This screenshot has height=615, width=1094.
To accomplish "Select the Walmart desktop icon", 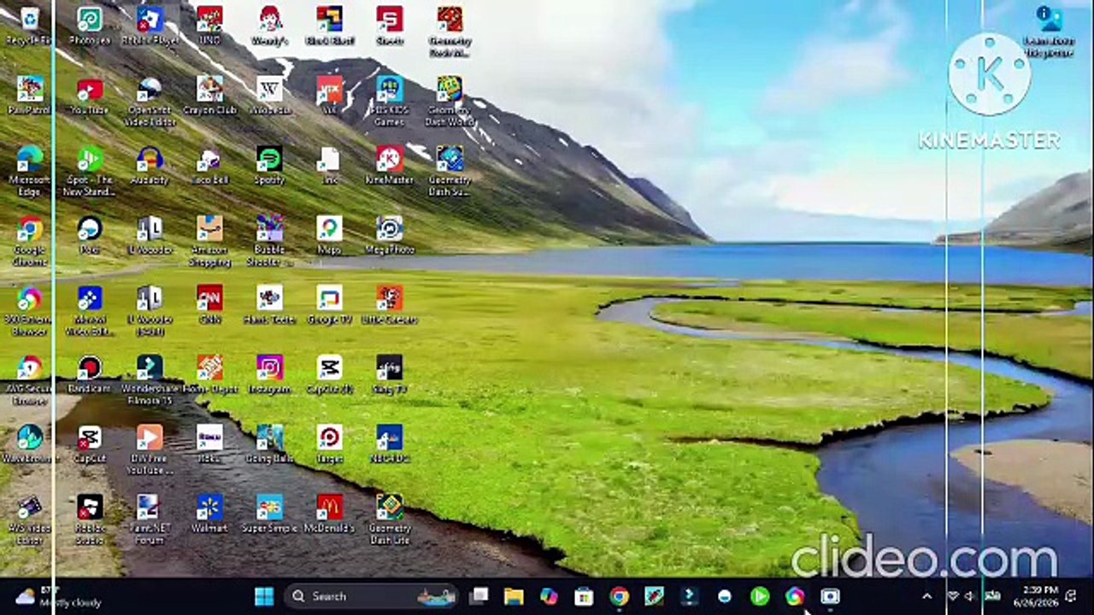I will (209, 513).
